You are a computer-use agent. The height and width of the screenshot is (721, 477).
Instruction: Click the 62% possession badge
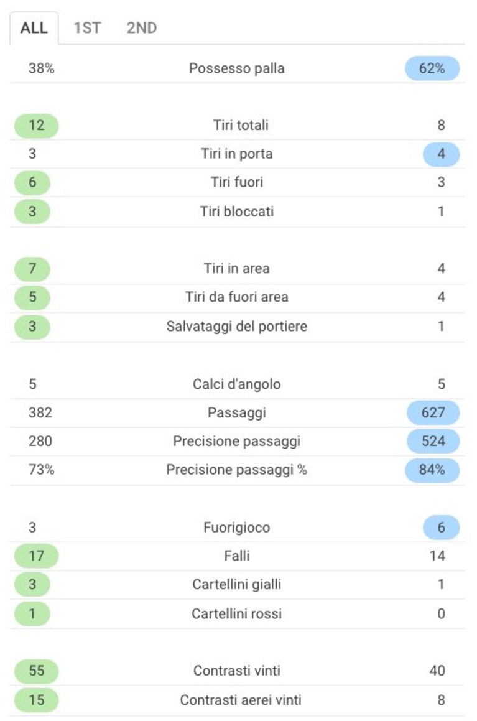(432, 68)
